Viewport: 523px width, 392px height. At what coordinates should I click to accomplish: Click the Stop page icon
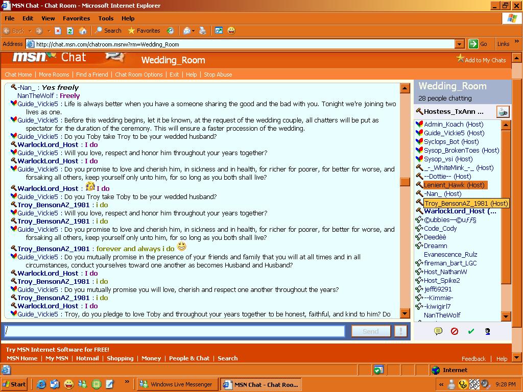point(58,31)
